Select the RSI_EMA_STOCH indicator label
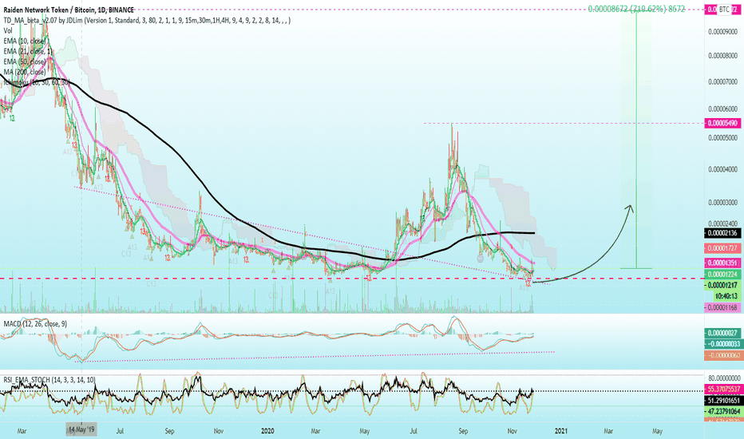744x439 pixels. (x=49, y=380)
